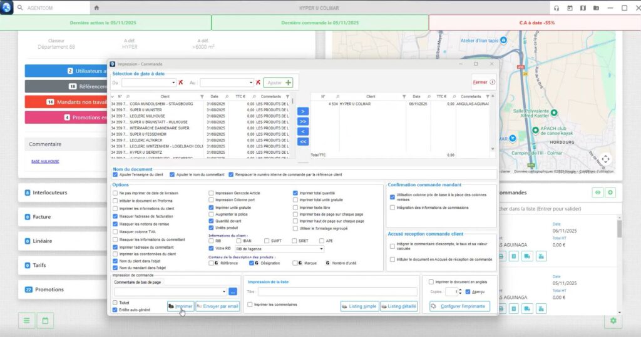
Task: Open the Au end date dropdown
Action: point(250,83)
